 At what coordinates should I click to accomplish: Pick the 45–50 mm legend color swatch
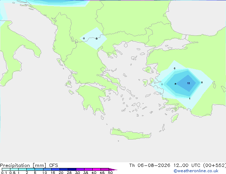[x=105, y=169]
